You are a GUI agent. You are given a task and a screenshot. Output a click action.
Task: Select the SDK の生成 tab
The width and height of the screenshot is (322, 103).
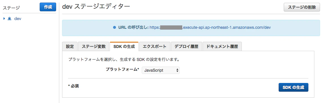124,46
